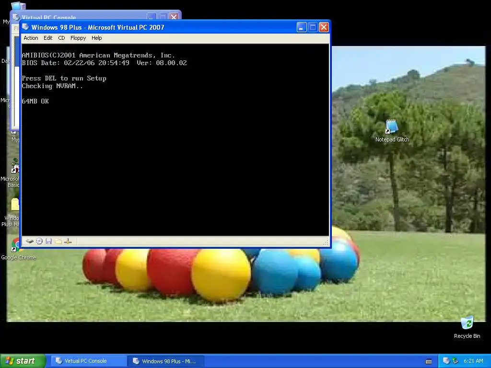
Task: Grab the resize grip of Virtual PC window
Action: [326, 242]
